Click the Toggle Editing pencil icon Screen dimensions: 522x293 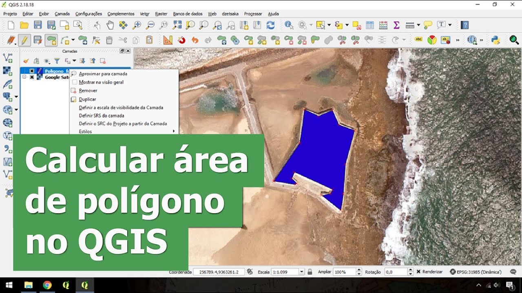[x=24, y=40]
